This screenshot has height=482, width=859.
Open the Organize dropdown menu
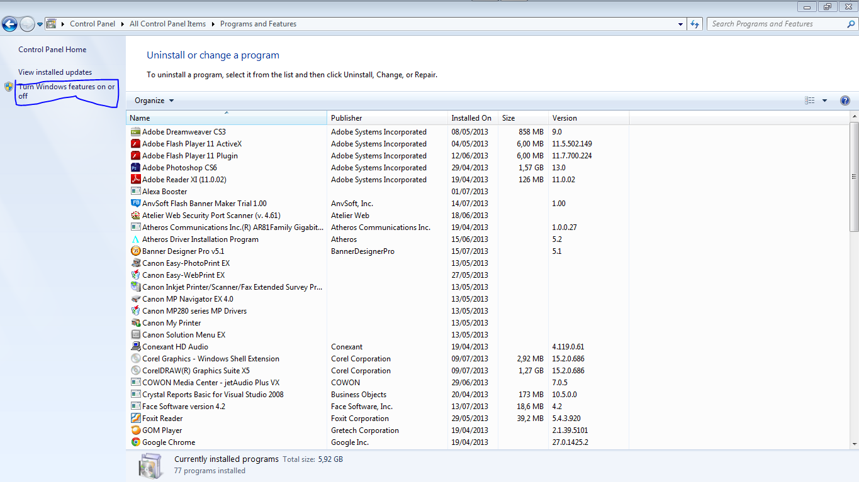coord(154,101)
